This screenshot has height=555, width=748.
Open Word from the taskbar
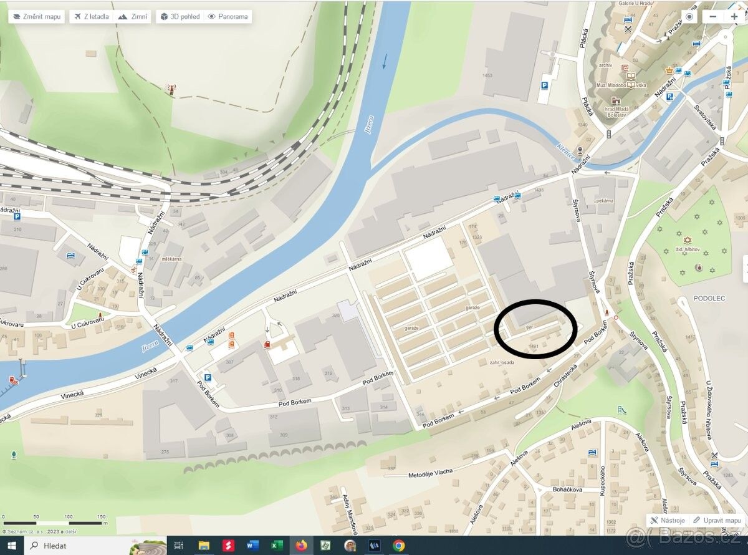point(252,546)
